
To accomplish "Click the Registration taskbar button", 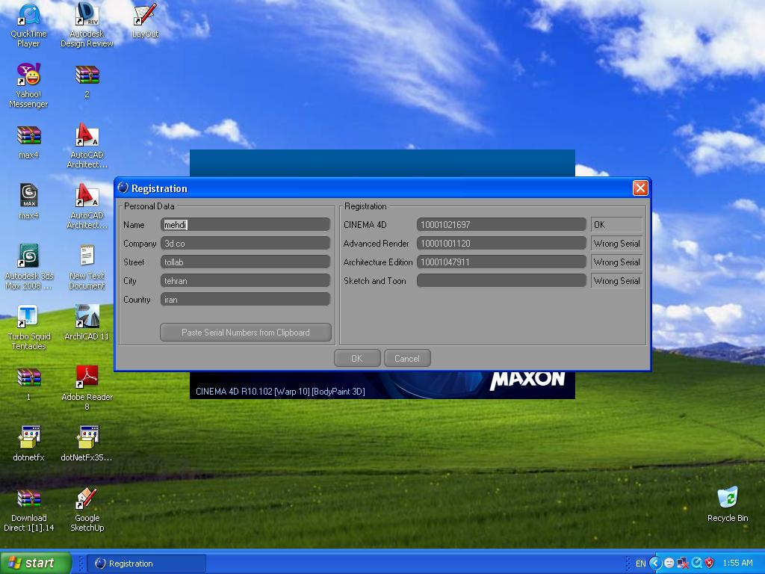I will [x=146, y=564].
